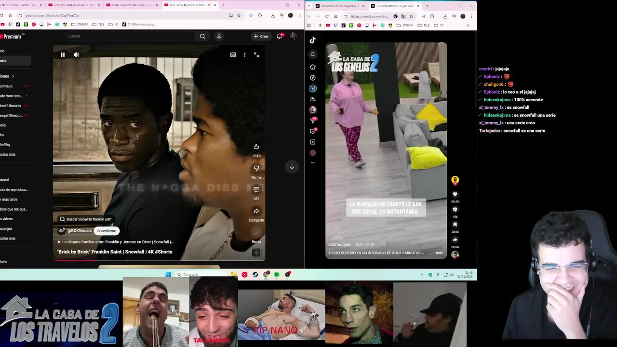Switch to 'churumbe de los cagaletas' tab
Viewport: 617px width, 347px height.
pyautogui.click(x=339, y=6)
